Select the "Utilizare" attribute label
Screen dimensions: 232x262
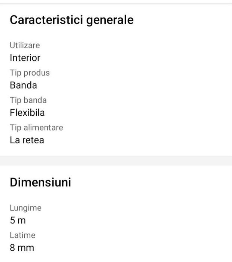[x=25, y=45]
